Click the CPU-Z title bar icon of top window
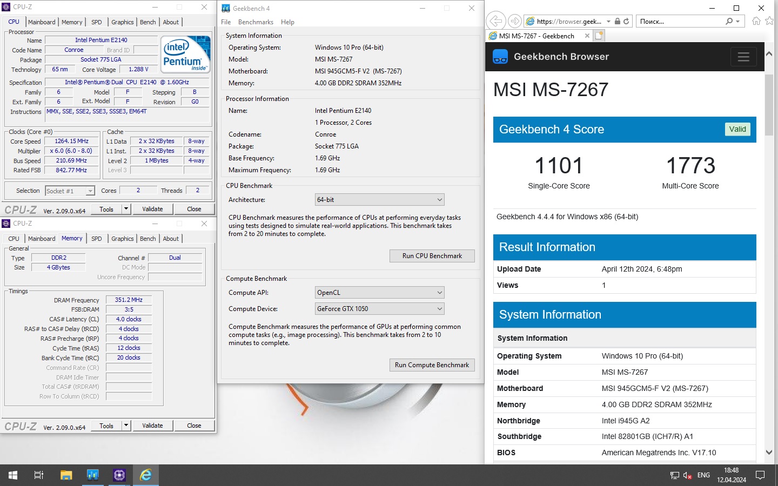The width and height of the screenshot is (778, 486). pos(6,7)
